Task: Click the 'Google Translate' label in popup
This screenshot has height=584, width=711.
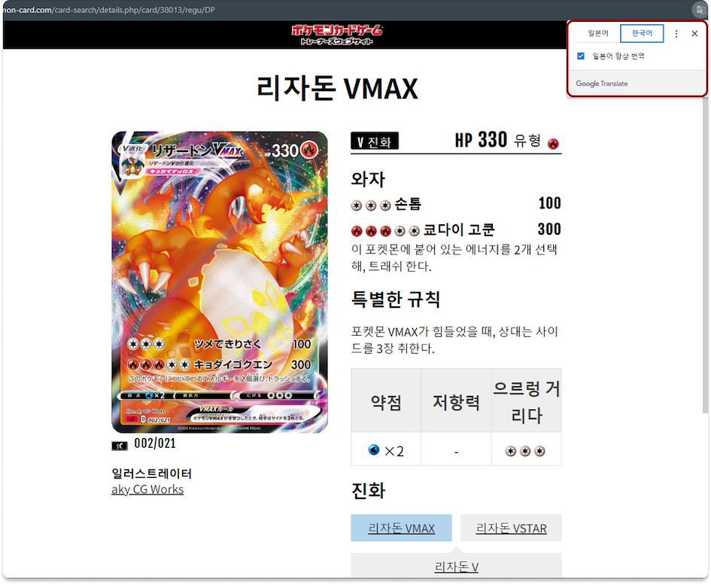Action: [x=602, y=84]
